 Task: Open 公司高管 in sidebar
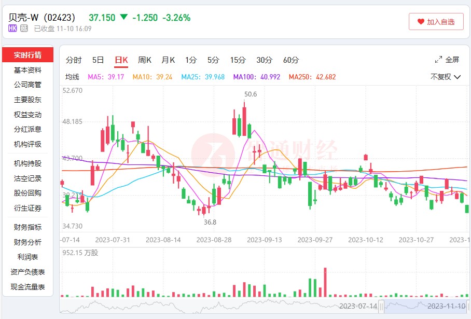tap(27, 85)
